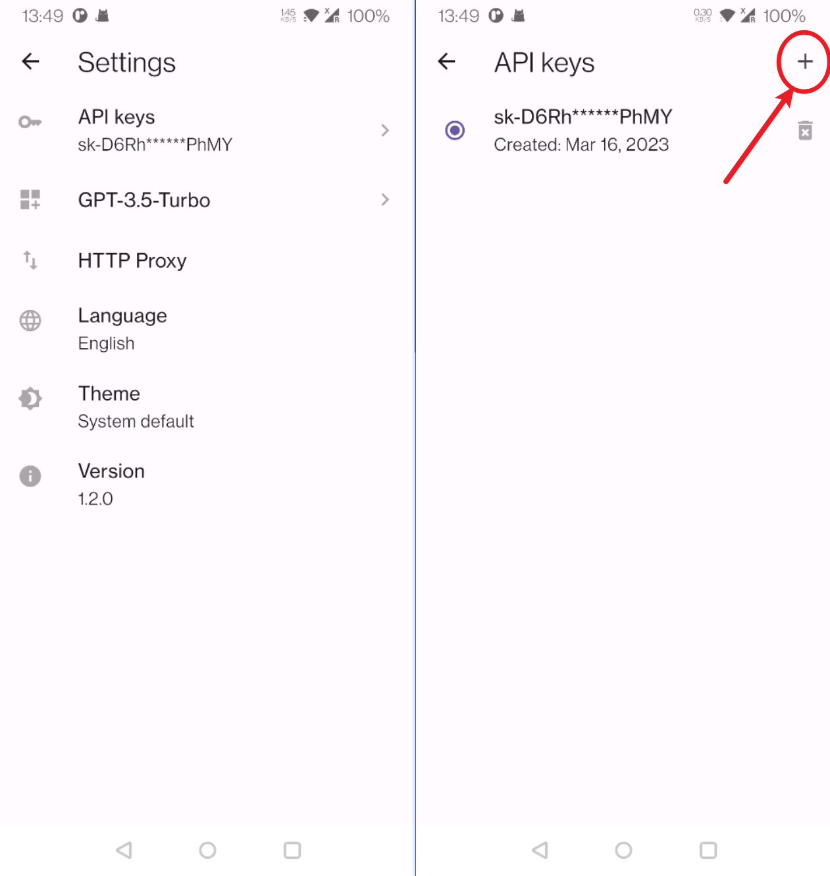Click the model grid icon beside GPT-3.5-Turbo
The image size is (830, 876).
[30, 199]
